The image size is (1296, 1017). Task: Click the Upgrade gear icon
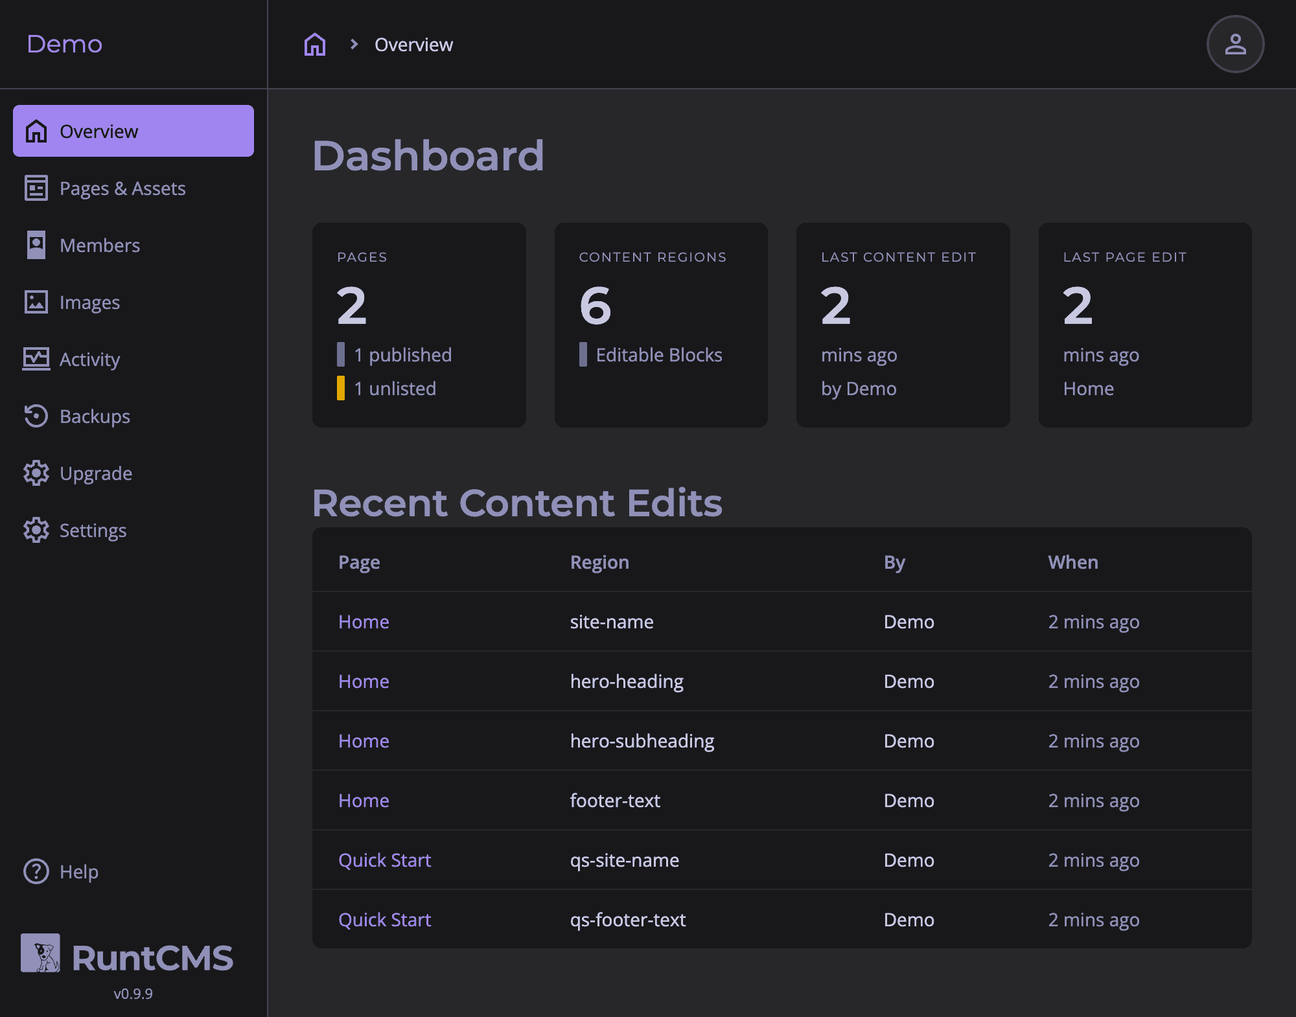[x=36, y=473]
